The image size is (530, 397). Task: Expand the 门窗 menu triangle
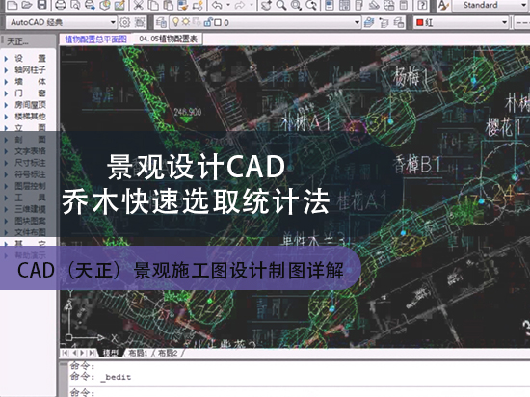(x=6, y=93)
